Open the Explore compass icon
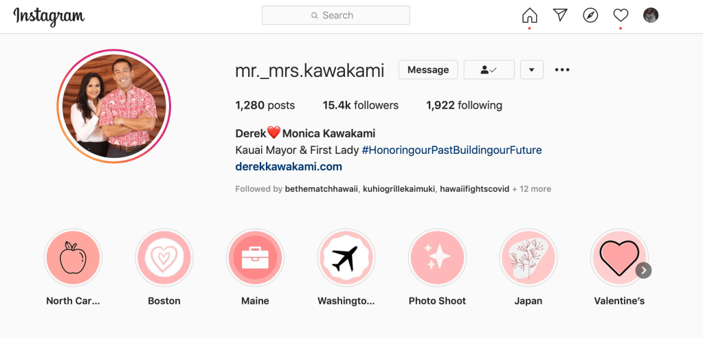Viewport: 703px width, 338px height. [590, 15]
